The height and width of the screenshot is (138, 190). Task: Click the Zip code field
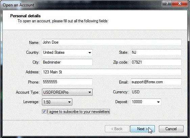(156, 62)
